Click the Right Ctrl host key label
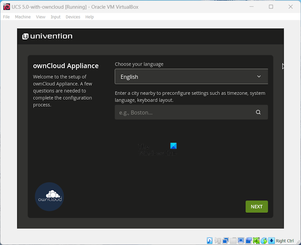The width and height of the screenshot is (301, 245). [x=285, y=241]
